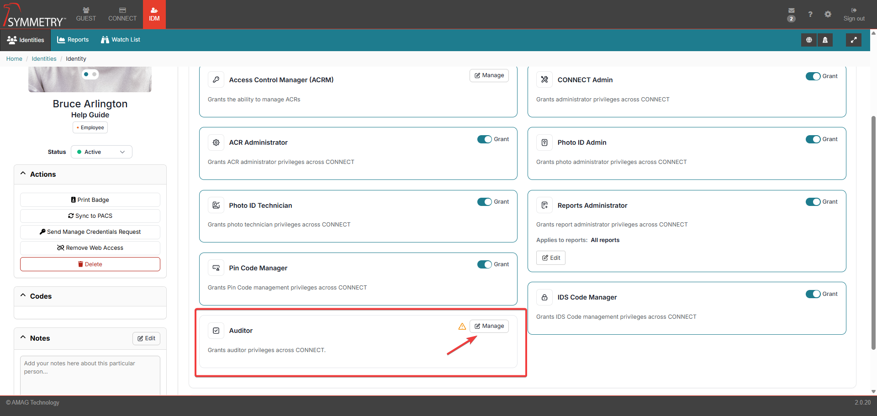
Task: Open the settings gear icon
Action: (828, 14)
